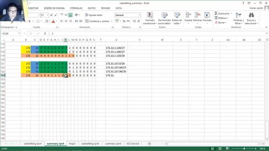The image size is (269, 151).
Task: Apply the accounting currency format
Action: [117, 21]
